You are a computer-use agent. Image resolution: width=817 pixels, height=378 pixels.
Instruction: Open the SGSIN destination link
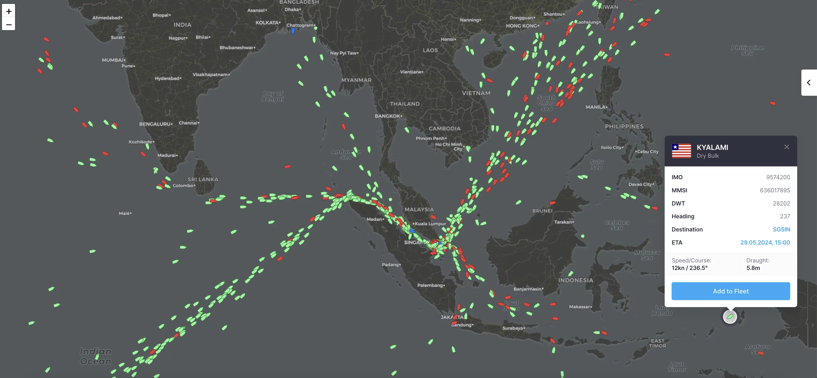click(x=781, y=229)
